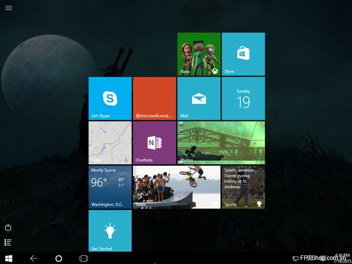This screenshot has height=264, width=352.
Task: Launch the Store tile
Action: [x=243, y=54]
